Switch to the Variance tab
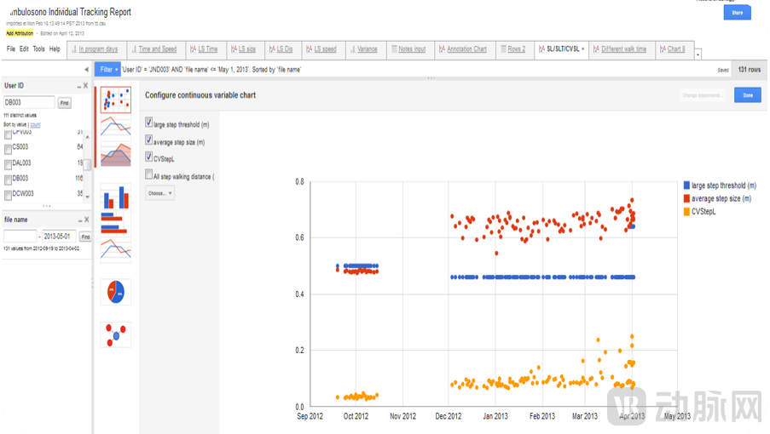This screenshot has width=770, height=434. [365, 49]
